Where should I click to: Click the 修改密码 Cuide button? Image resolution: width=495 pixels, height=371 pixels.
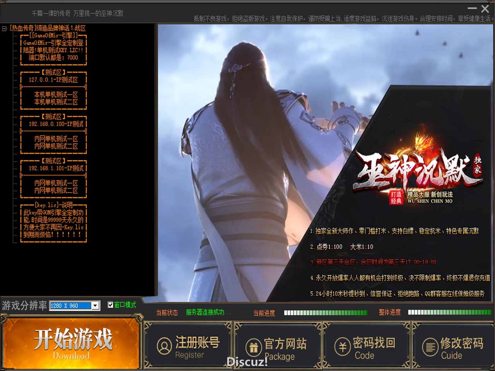[x=454, y=345]
